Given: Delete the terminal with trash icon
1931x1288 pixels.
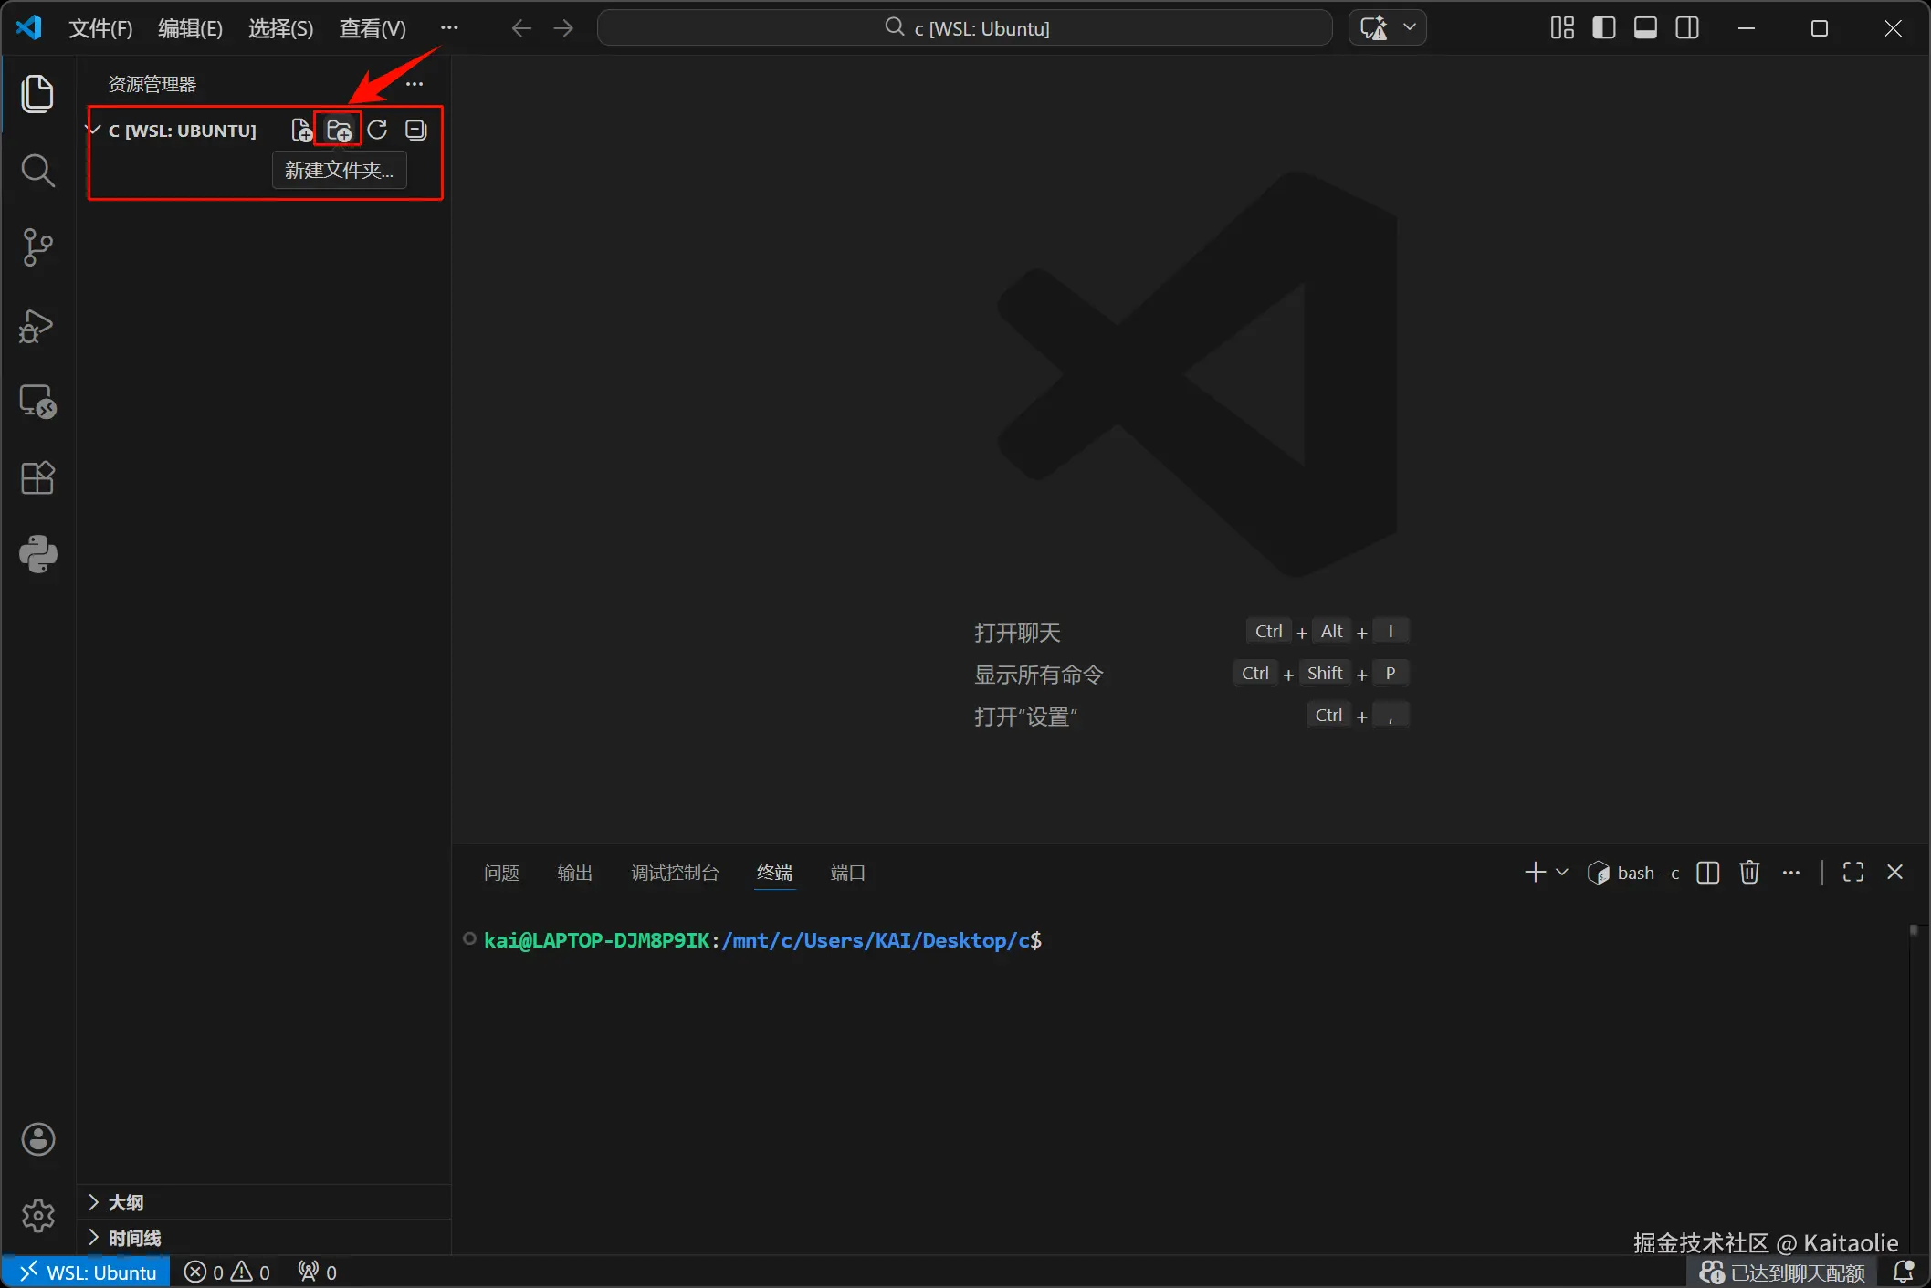Looking at the screenshot, I should [x=1748, y=873].
